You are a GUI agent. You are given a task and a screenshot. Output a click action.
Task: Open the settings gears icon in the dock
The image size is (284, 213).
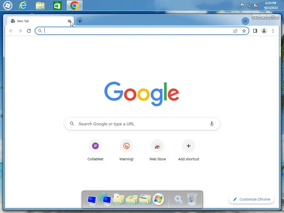pyautogui.click(x=178, y=199)
